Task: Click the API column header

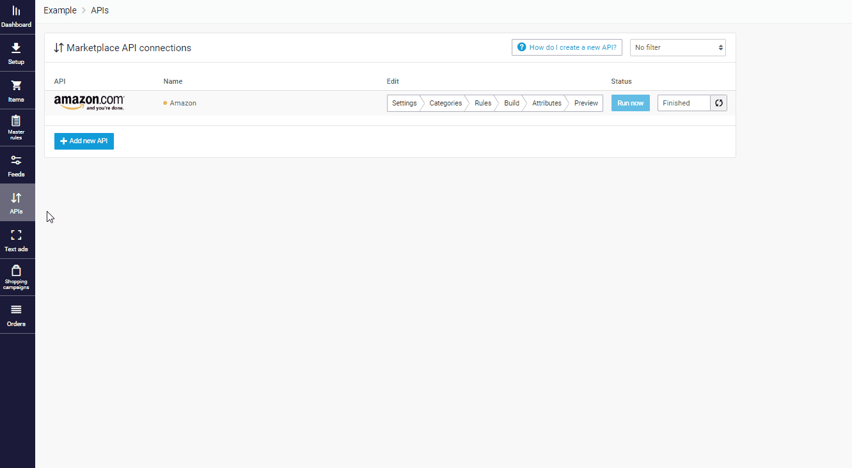Action: pyautogui.click(x=59, y=81)
